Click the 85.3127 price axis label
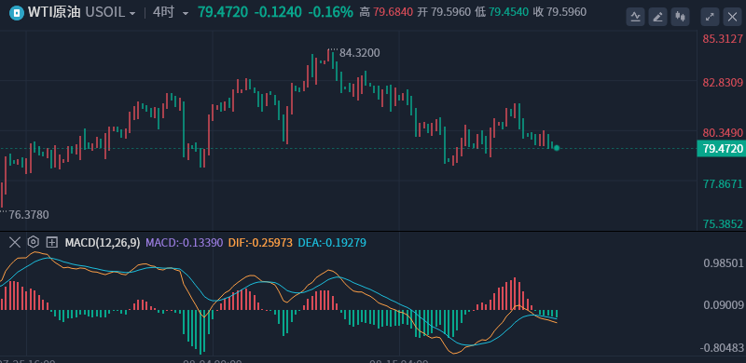Image resolution: width=746 pixels, height=363 pixels. point(724,39)
